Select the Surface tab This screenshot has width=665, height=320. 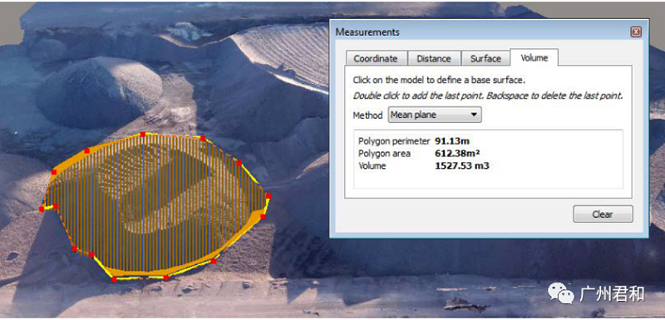pyautogui.click(x=485, y=58)
